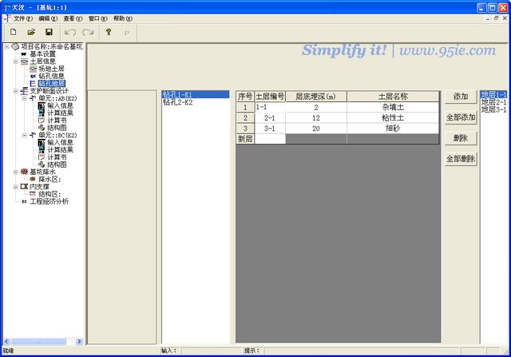Select 场地土层 node in the tree
This screenshot has height=357, width=511.
click(52, 69)
